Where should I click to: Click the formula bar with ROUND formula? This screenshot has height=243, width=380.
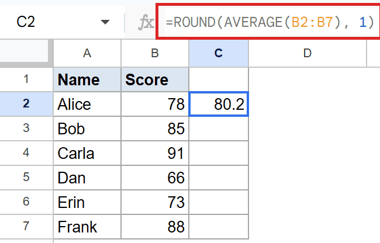pyautogui.click(x=270, y=22)
